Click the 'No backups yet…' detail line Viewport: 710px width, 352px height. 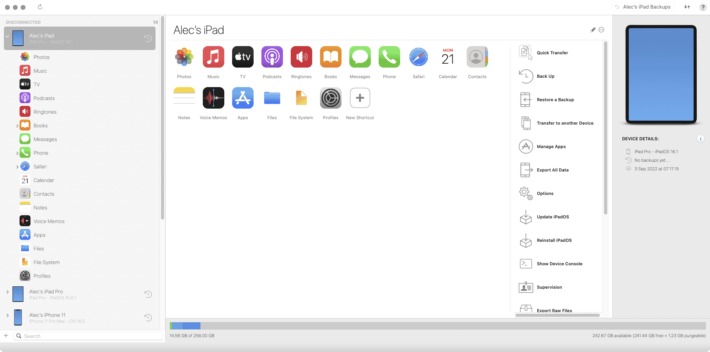coord(651,160)
